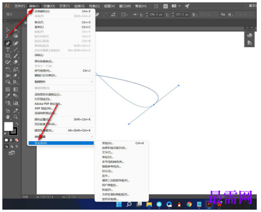Select the Puppet Warp pin tool

[x=16, y=76]
